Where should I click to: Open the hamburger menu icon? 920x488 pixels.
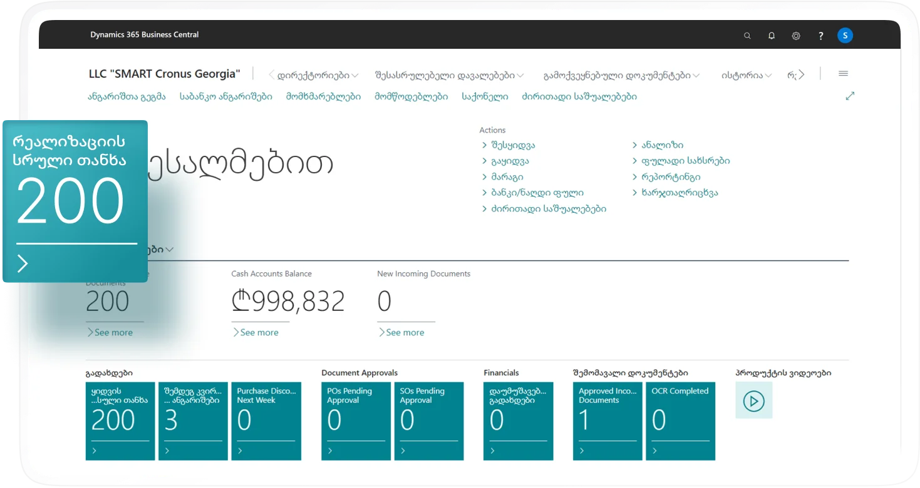pyautogui.click(x=843, y=74)
